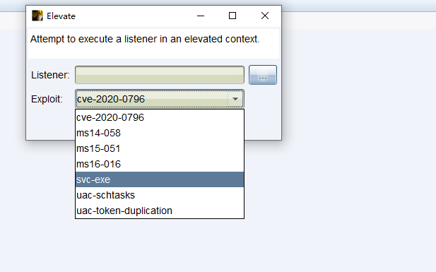
Task: Maximize the Elevate dialog window
Action: pyautogui.click(x=232, y=16)
